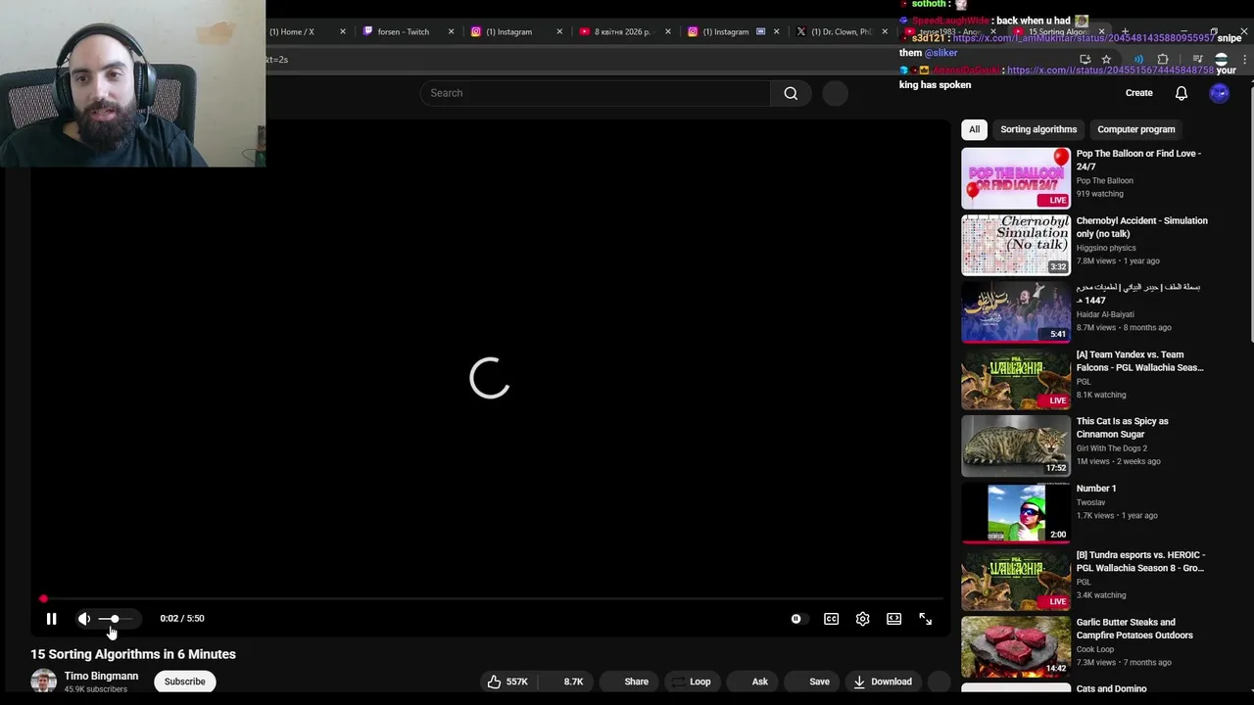Switch to theater mode view
Screen dimensions: 1254x705
pos(893,619)
